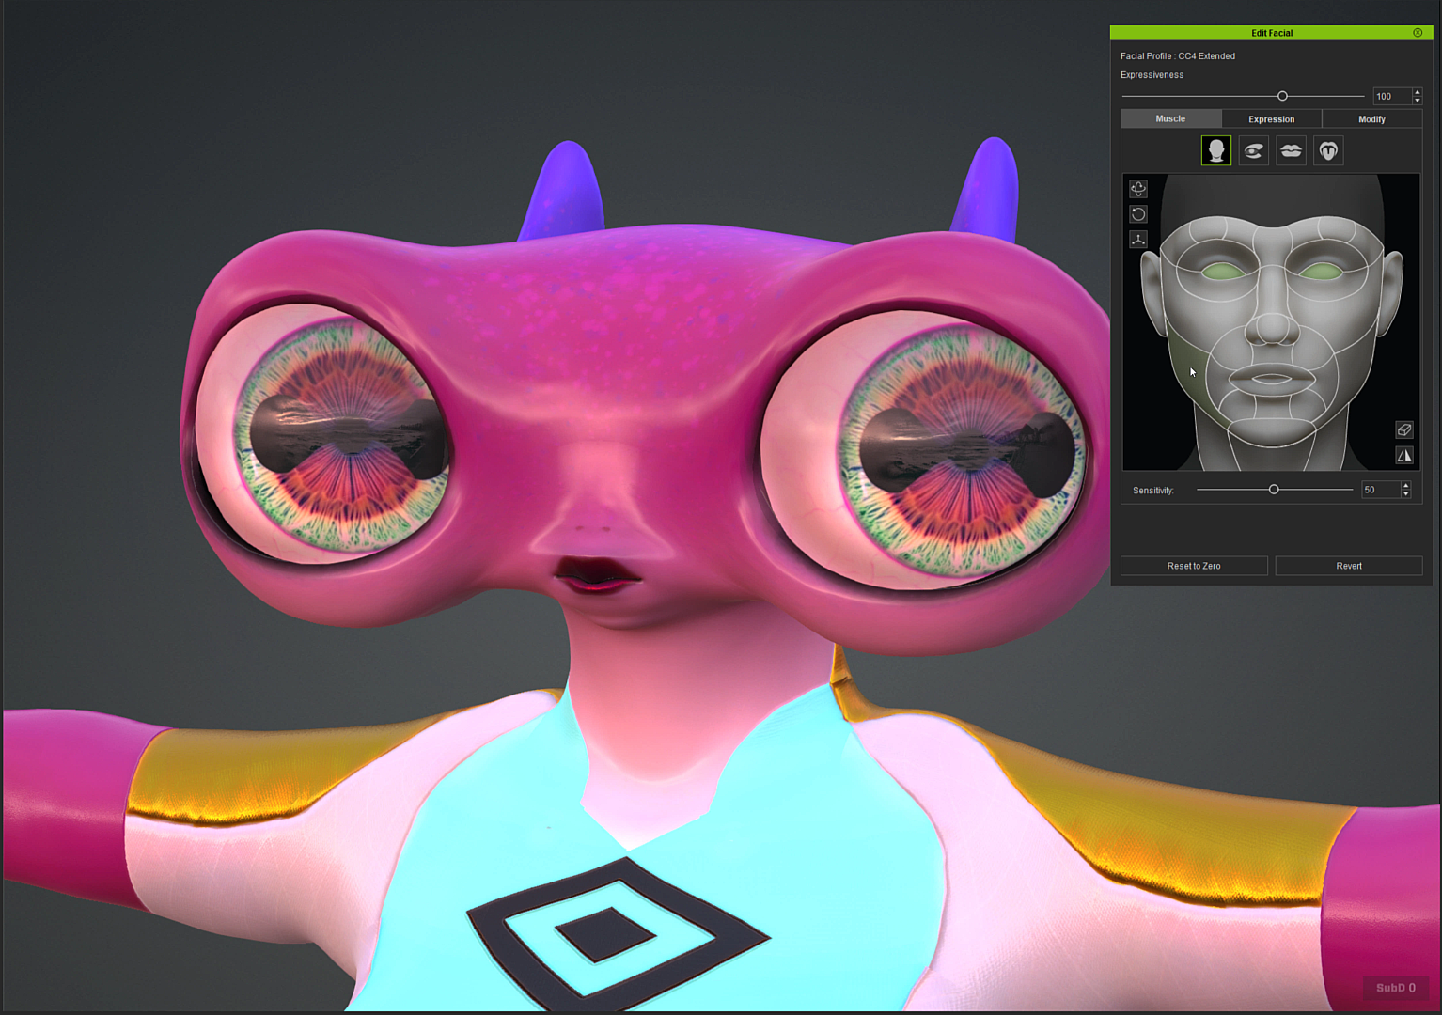
Task: Select the three-axis tool below rotate icon
Action: [x=1137, y=240]
